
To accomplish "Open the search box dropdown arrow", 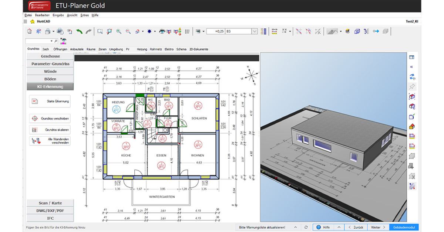I will [x=51, y=41].
